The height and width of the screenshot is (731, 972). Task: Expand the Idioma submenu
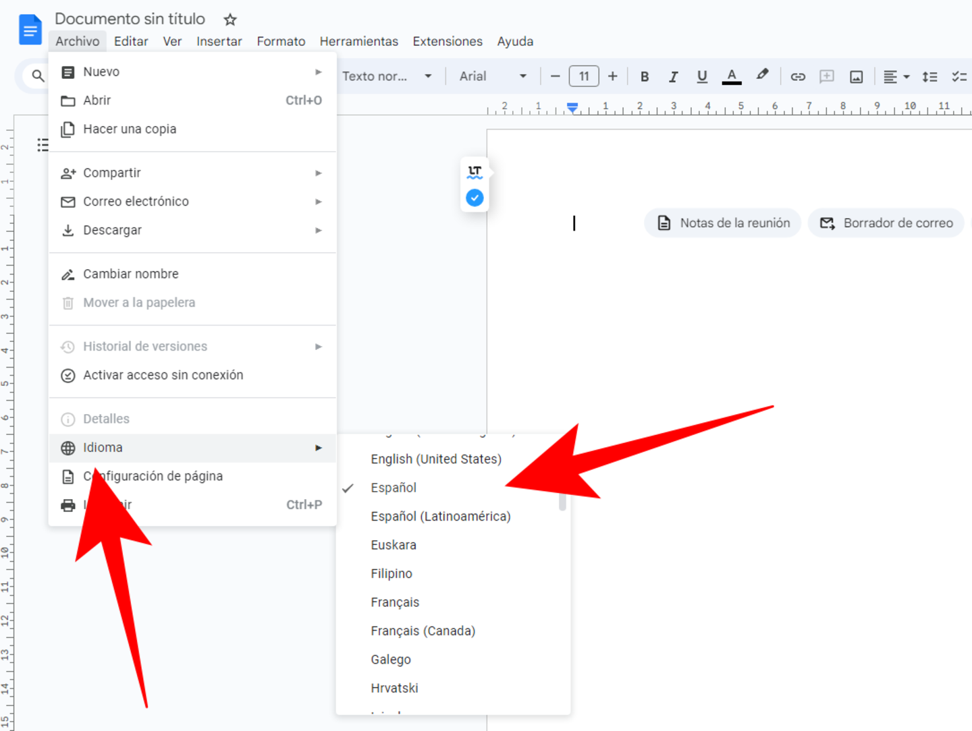pos(192,448)
